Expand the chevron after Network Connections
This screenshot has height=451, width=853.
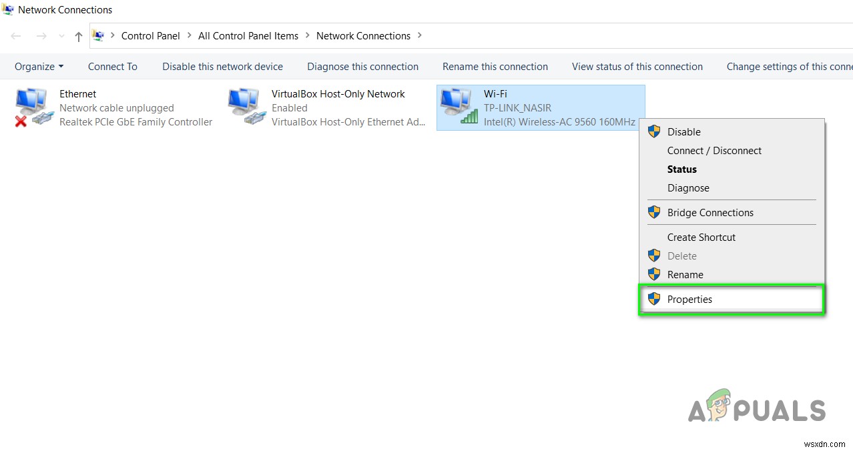tap(419, 36)
